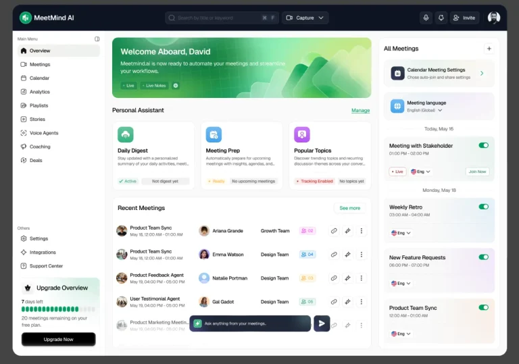
Task: Click participants badge 04 on Emma Watson row
Action: pyautogui.click(x=307, y=255)
